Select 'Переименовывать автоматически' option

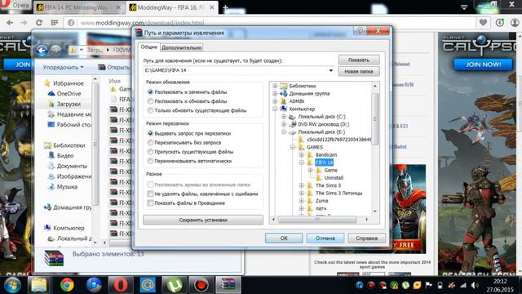(x=150, y=161)
